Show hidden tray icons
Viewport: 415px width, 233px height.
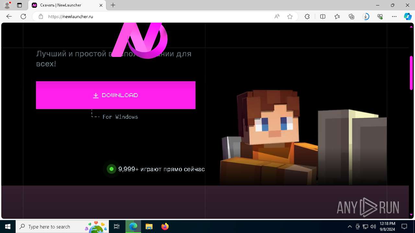coord(350,227)
